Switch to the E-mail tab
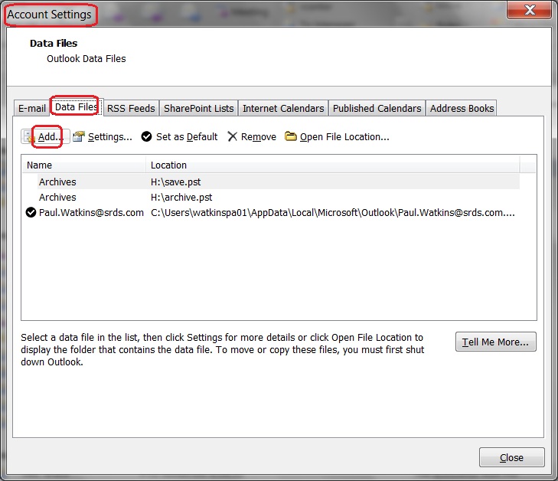This screenshot has height=481, width=558. click(x=32, y=108)
